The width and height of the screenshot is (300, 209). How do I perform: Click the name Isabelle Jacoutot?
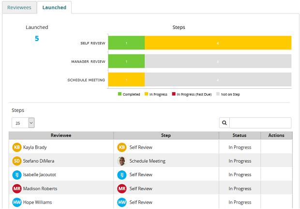point(40,175)
